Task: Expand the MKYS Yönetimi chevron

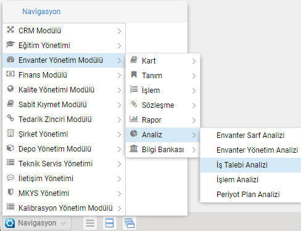Action: click(119, 193)
